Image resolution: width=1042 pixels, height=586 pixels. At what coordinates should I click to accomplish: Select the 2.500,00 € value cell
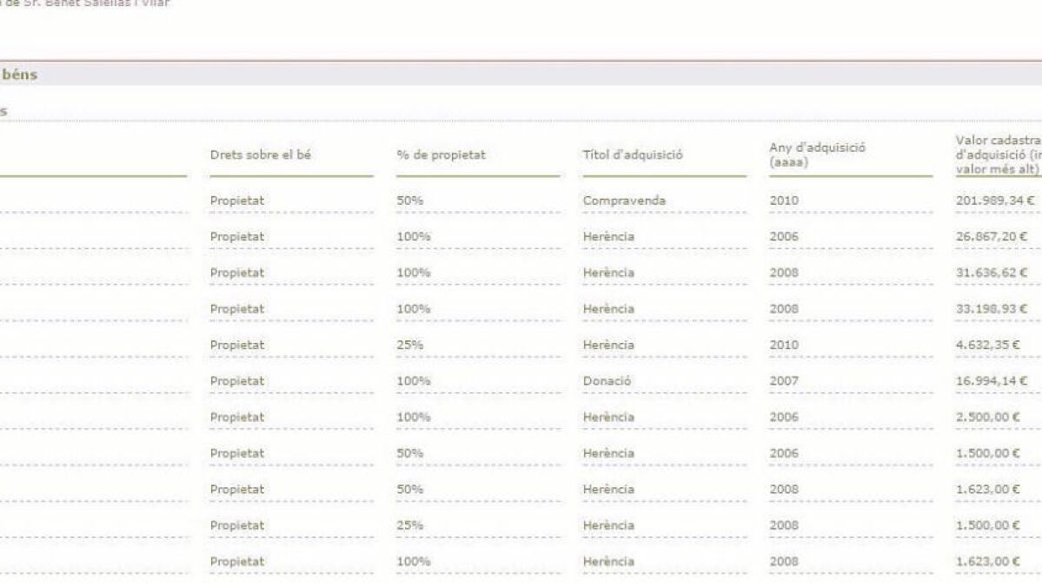click(988, 417)
